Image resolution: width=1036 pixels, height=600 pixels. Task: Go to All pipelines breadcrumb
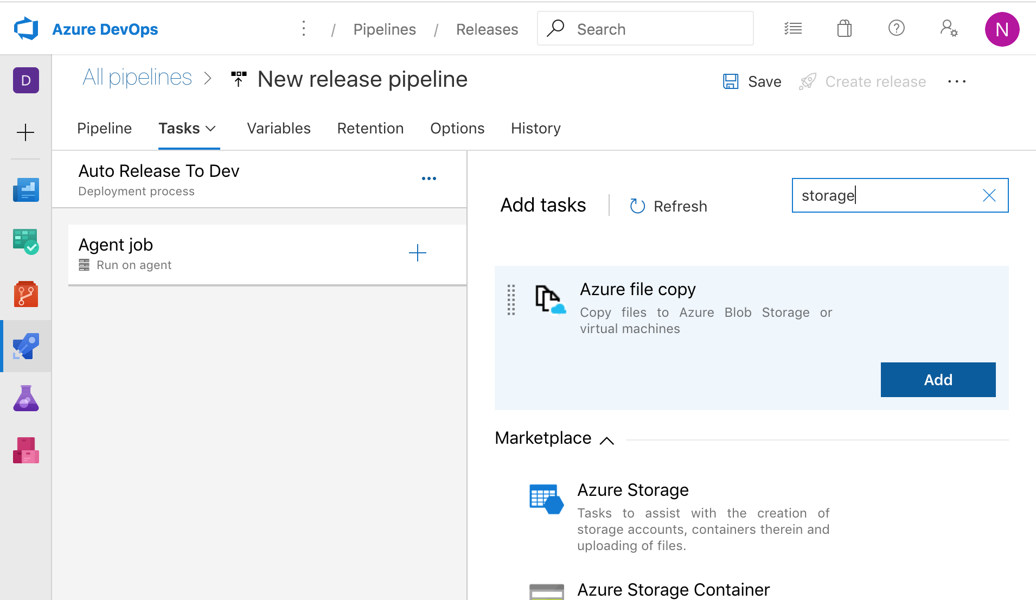[137, 78]
